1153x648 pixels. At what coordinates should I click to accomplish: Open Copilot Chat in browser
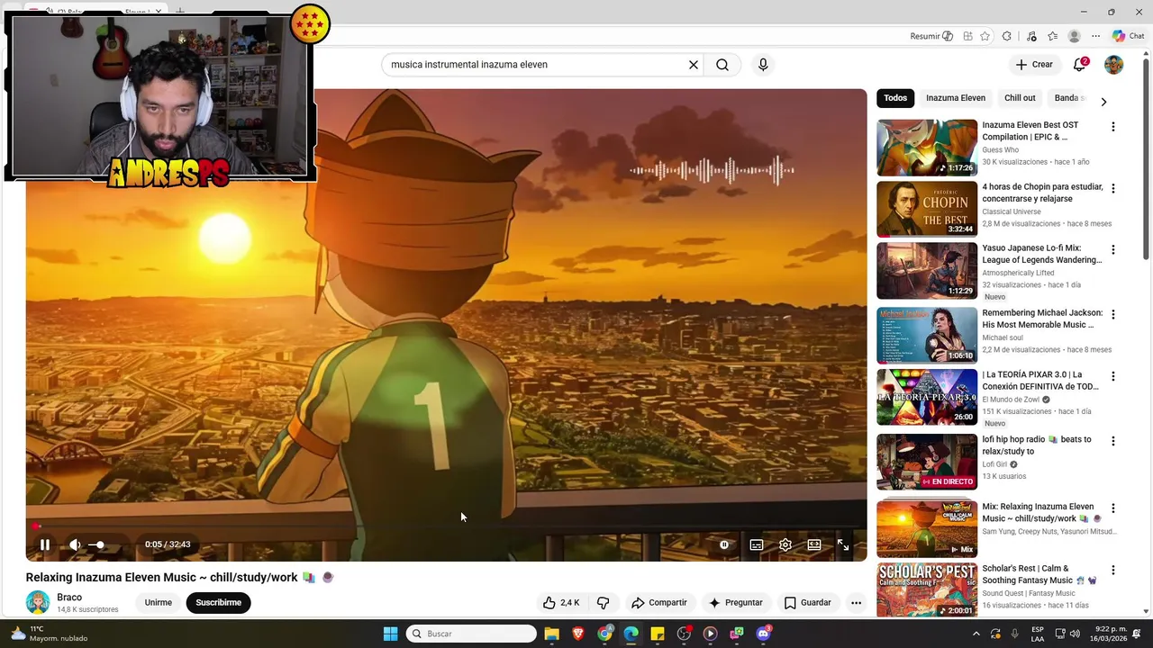click(1128, 36)
